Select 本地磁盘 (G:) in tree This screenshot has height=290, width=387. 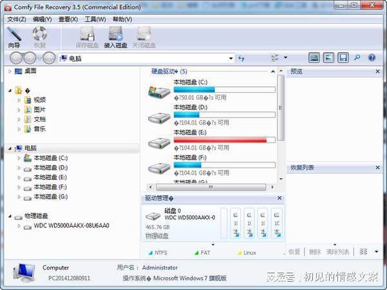coord(50,197)
